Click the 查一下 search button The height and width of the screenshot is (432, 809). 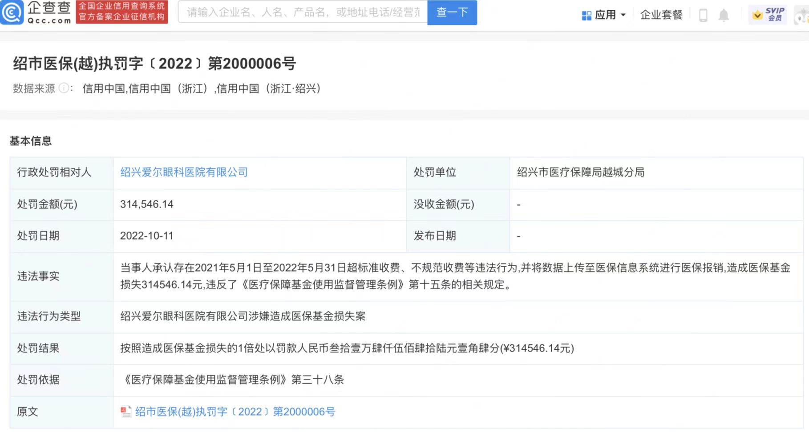[x=452, y=12]
